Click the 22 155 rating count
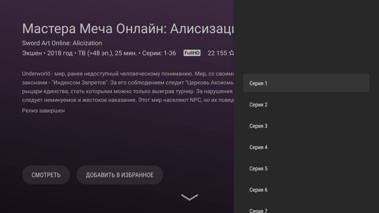 [217, 53]
